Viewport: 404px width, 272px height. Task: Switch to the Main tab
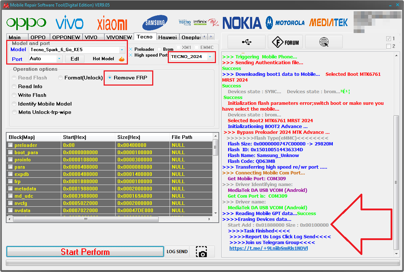tap(17, 37)
